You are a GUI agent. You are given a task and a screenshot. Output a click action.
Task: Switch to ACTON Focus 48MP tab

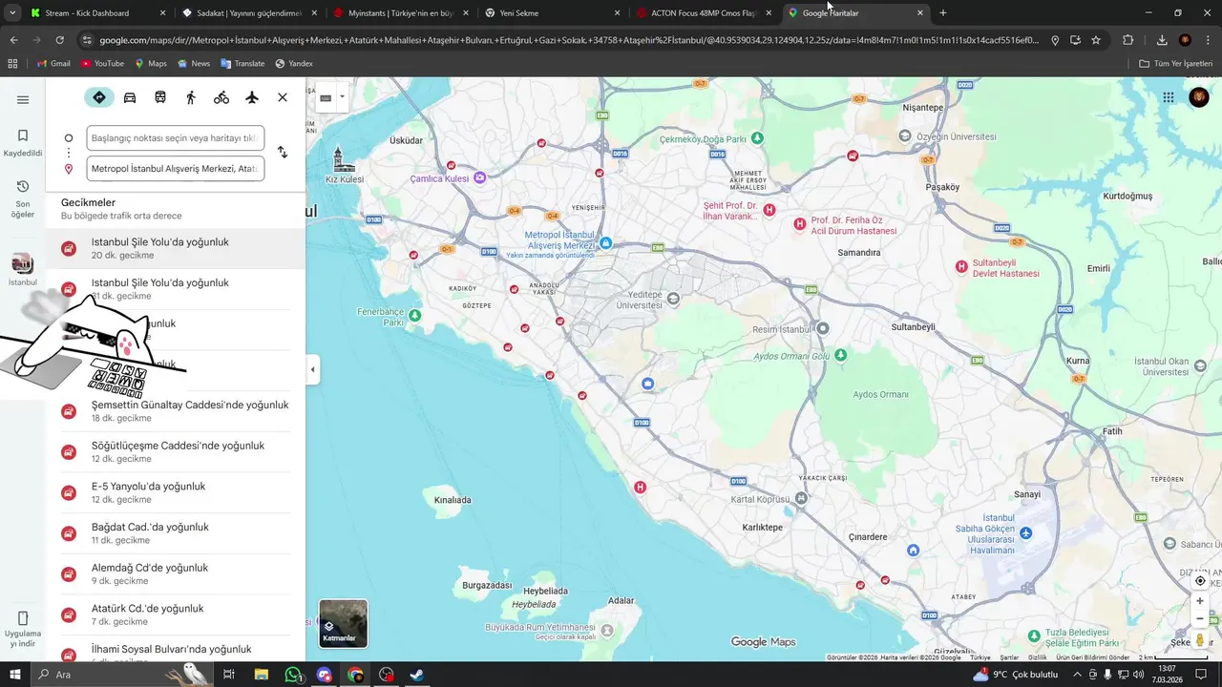pyautogui.click(x=703, y=13)
